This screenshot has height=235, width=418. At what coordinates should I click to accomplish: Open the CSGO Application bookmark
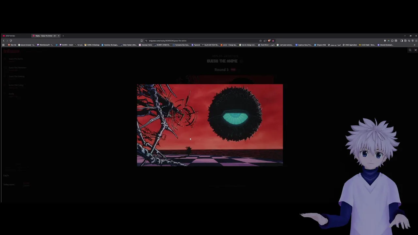[350, 45]
